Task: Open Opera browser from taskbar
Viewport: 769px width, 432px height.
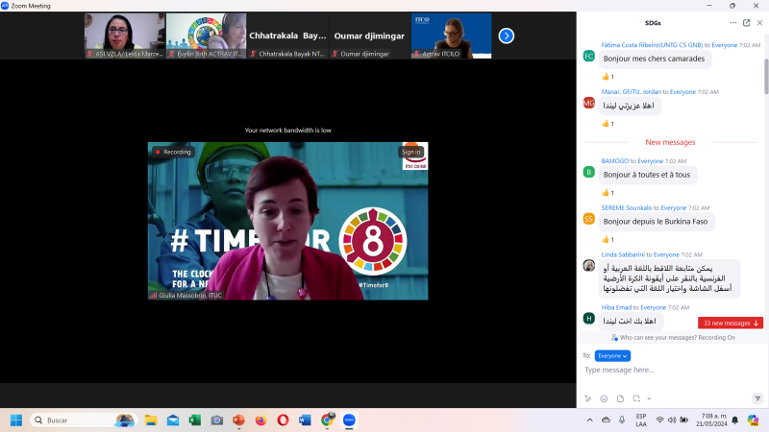Action: (283, 420)
